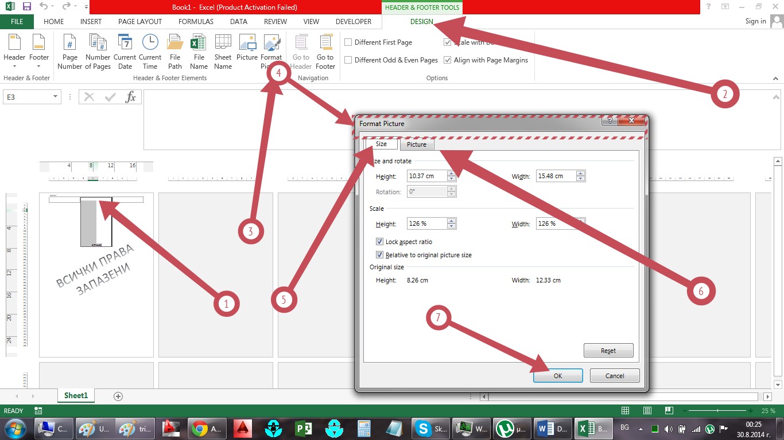Switch to Picture tab in Format Picture
The image size is (784, 440).
(x=417, y=144)
